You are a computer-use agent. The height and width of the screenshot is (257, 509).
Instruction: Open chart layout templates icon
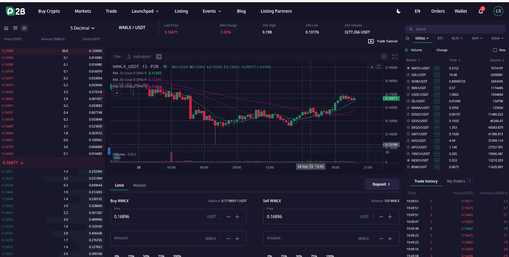[159, 57]
